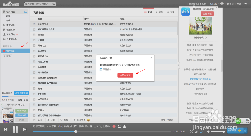The height and width of the screenshot is (136, 251).
Task: Close the offline listening promo popup
Action: point(216,8)
